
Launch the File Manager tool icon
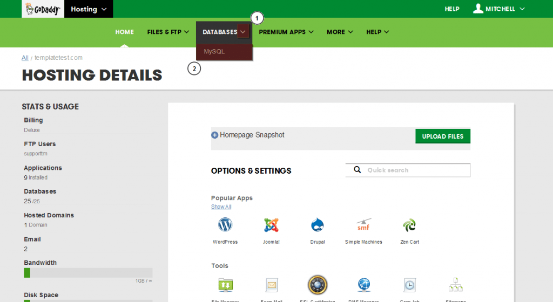(x=225, y=285)
